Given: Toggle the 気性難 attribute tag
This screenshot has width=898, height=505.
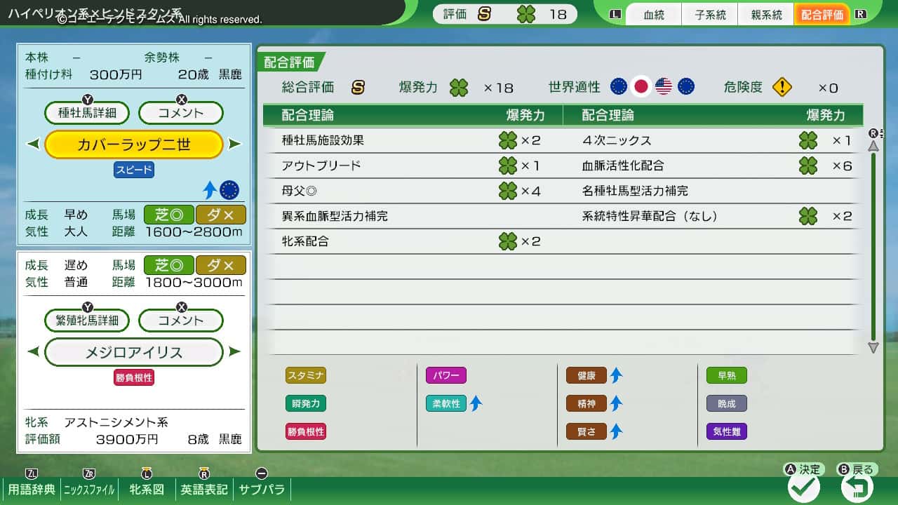Looking at the screenshot, I should (x=726, y=431).
